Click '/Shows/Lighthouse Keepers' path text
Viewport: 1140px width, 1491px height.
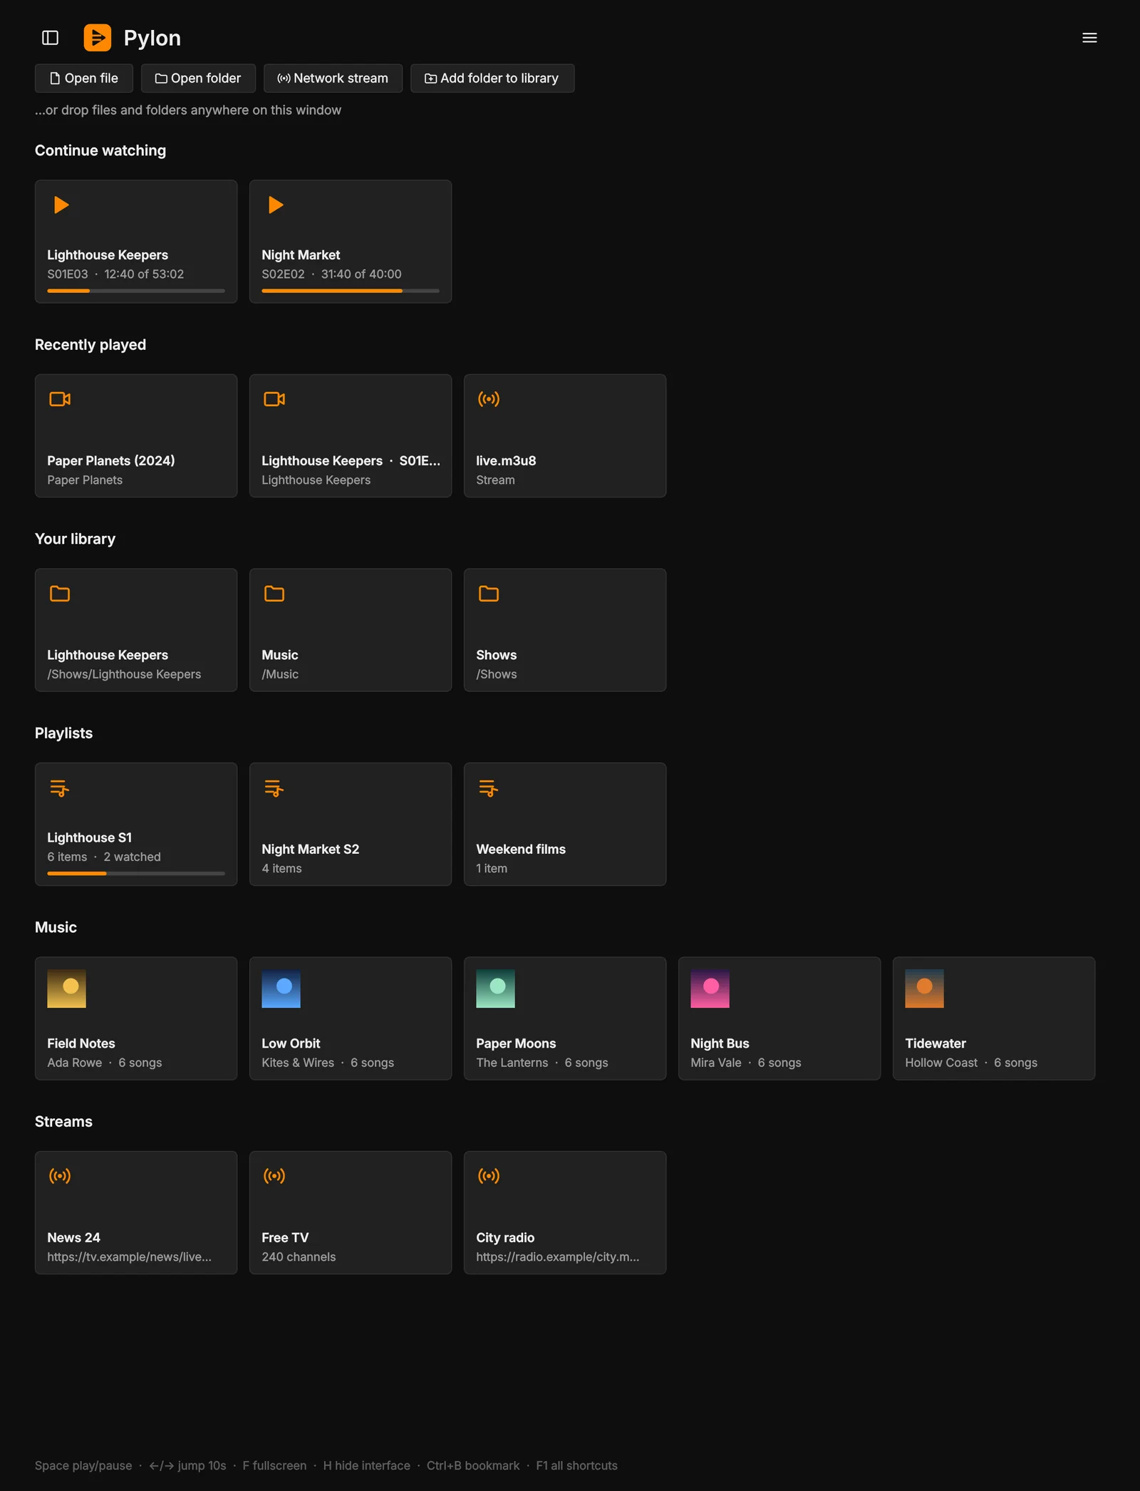tap(124, 674)
